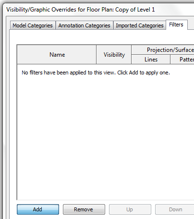194x219 pixels.
Task: Switch to the Model Categories tab
Action: (33, 25)
